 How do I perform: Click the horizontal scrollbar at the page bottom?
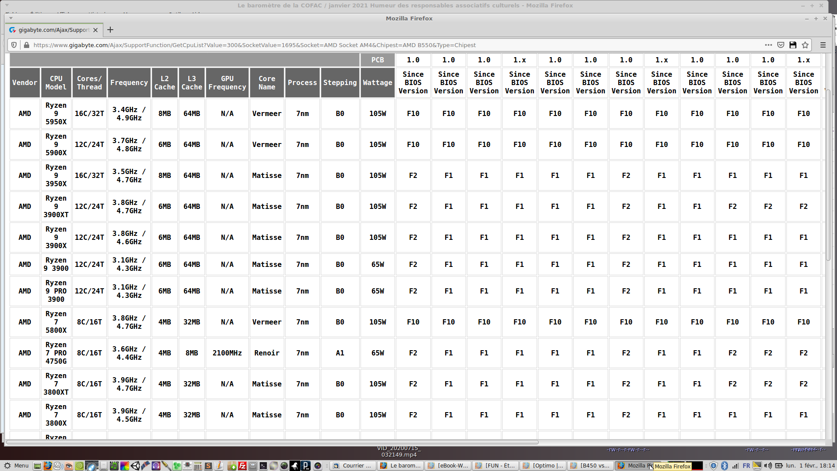(x=272, y=442)
